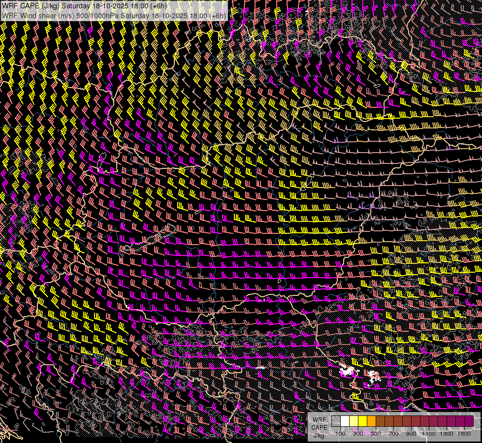Image resolution: width=482 pixels, height=443 pixels.
Task: Click the 500 value under the legend
Action: coord(376,434)
